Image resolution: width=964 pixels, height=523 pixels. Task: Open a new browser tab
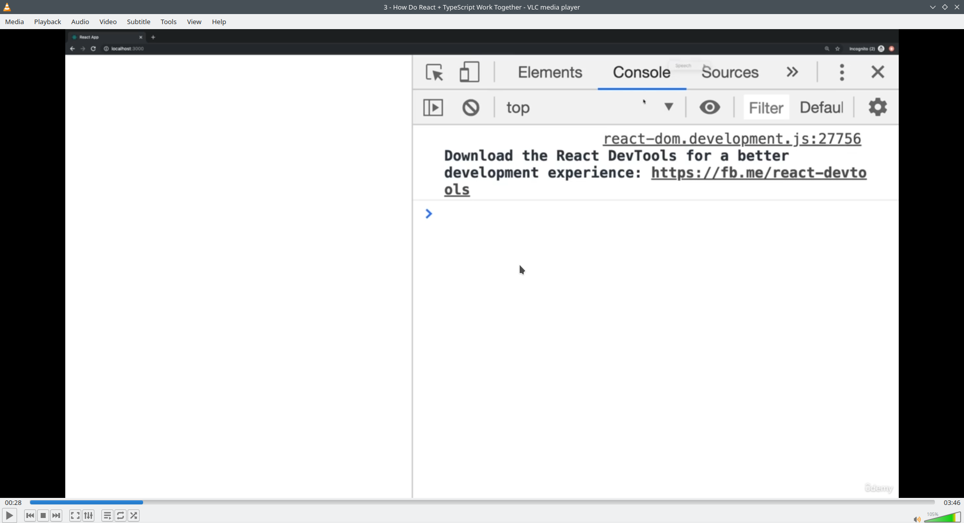153,37
